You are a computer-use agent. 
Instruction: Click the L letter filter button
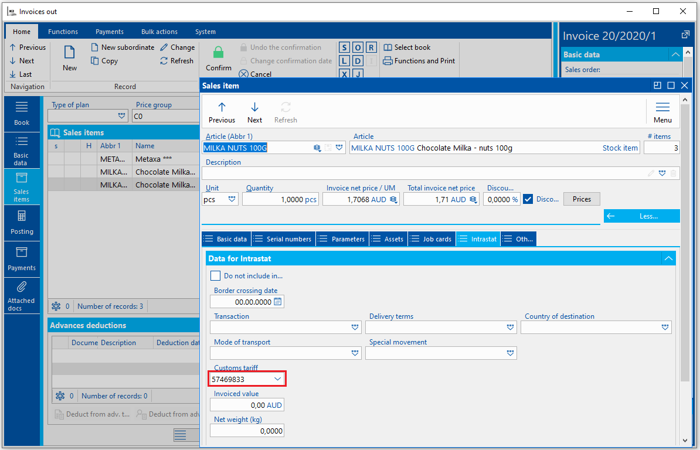pyautogui.click(x=344, y=61)
